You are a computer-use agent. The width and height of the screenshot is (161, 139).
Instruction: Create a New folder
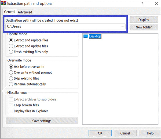click(x=144, y=27)
